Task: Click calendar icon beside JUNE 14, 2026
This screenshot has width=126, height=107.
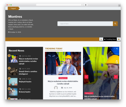Action: click(20, 79)
